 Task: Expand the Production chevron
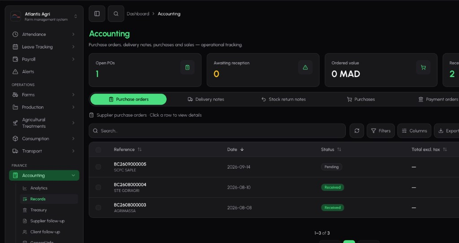tap(73, 107)
